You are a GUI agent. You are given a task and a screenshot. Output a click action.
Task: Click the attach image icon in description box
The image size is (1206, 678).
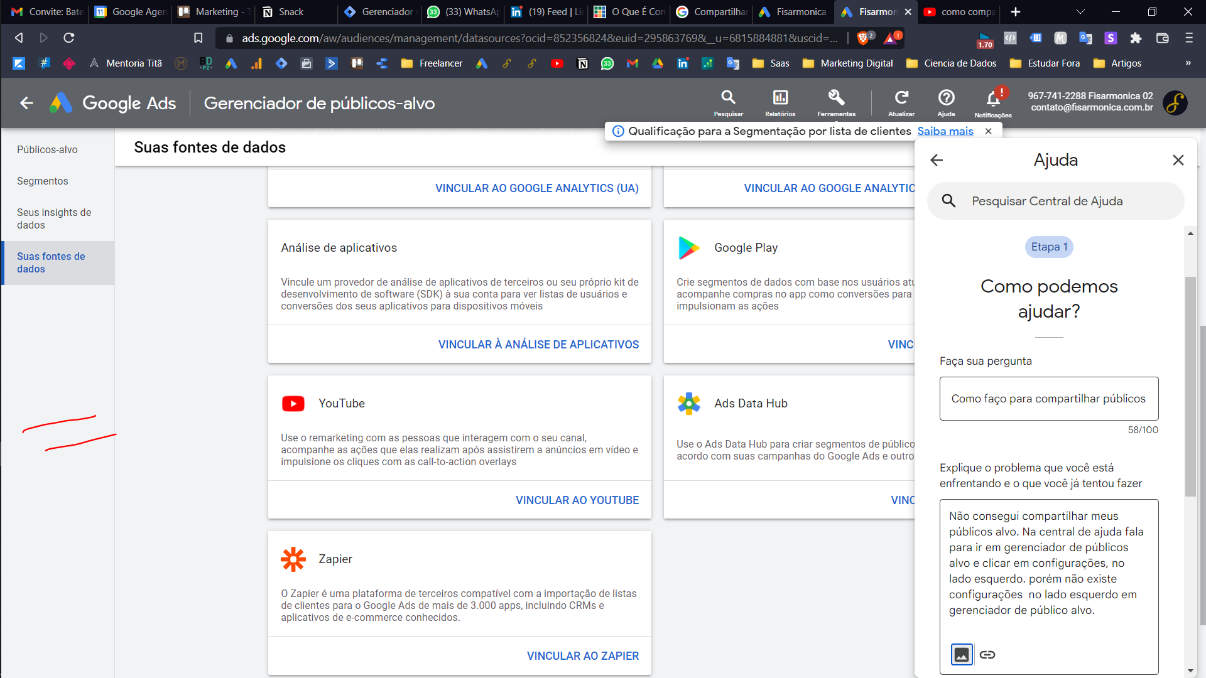(962, 655)
